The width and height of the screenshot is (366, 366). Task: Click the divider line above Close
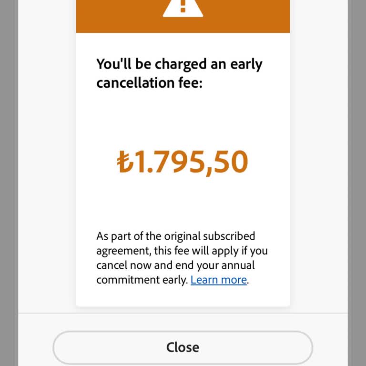[183, 313]
